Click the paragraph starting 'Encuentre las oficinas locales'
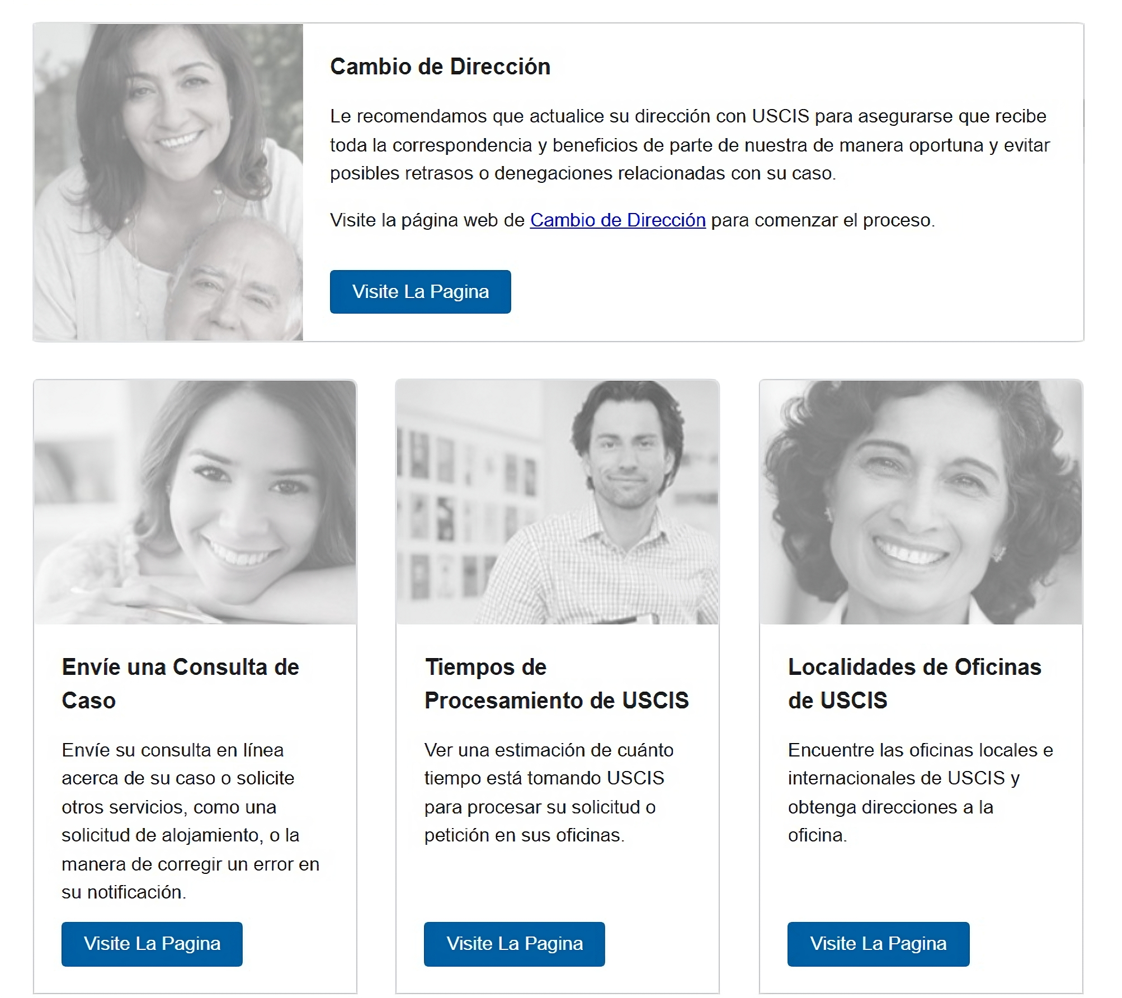 (x=920, y=792)
